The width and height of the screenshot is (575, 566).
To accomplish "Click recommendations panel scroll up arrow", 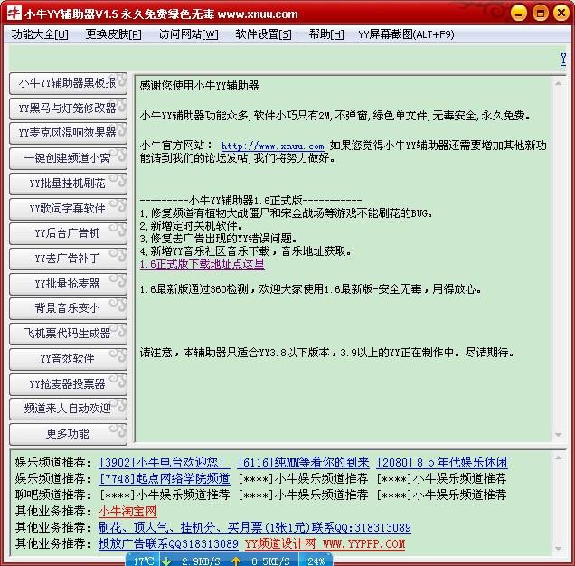I will pyautogui.click(x=559, y=458).
